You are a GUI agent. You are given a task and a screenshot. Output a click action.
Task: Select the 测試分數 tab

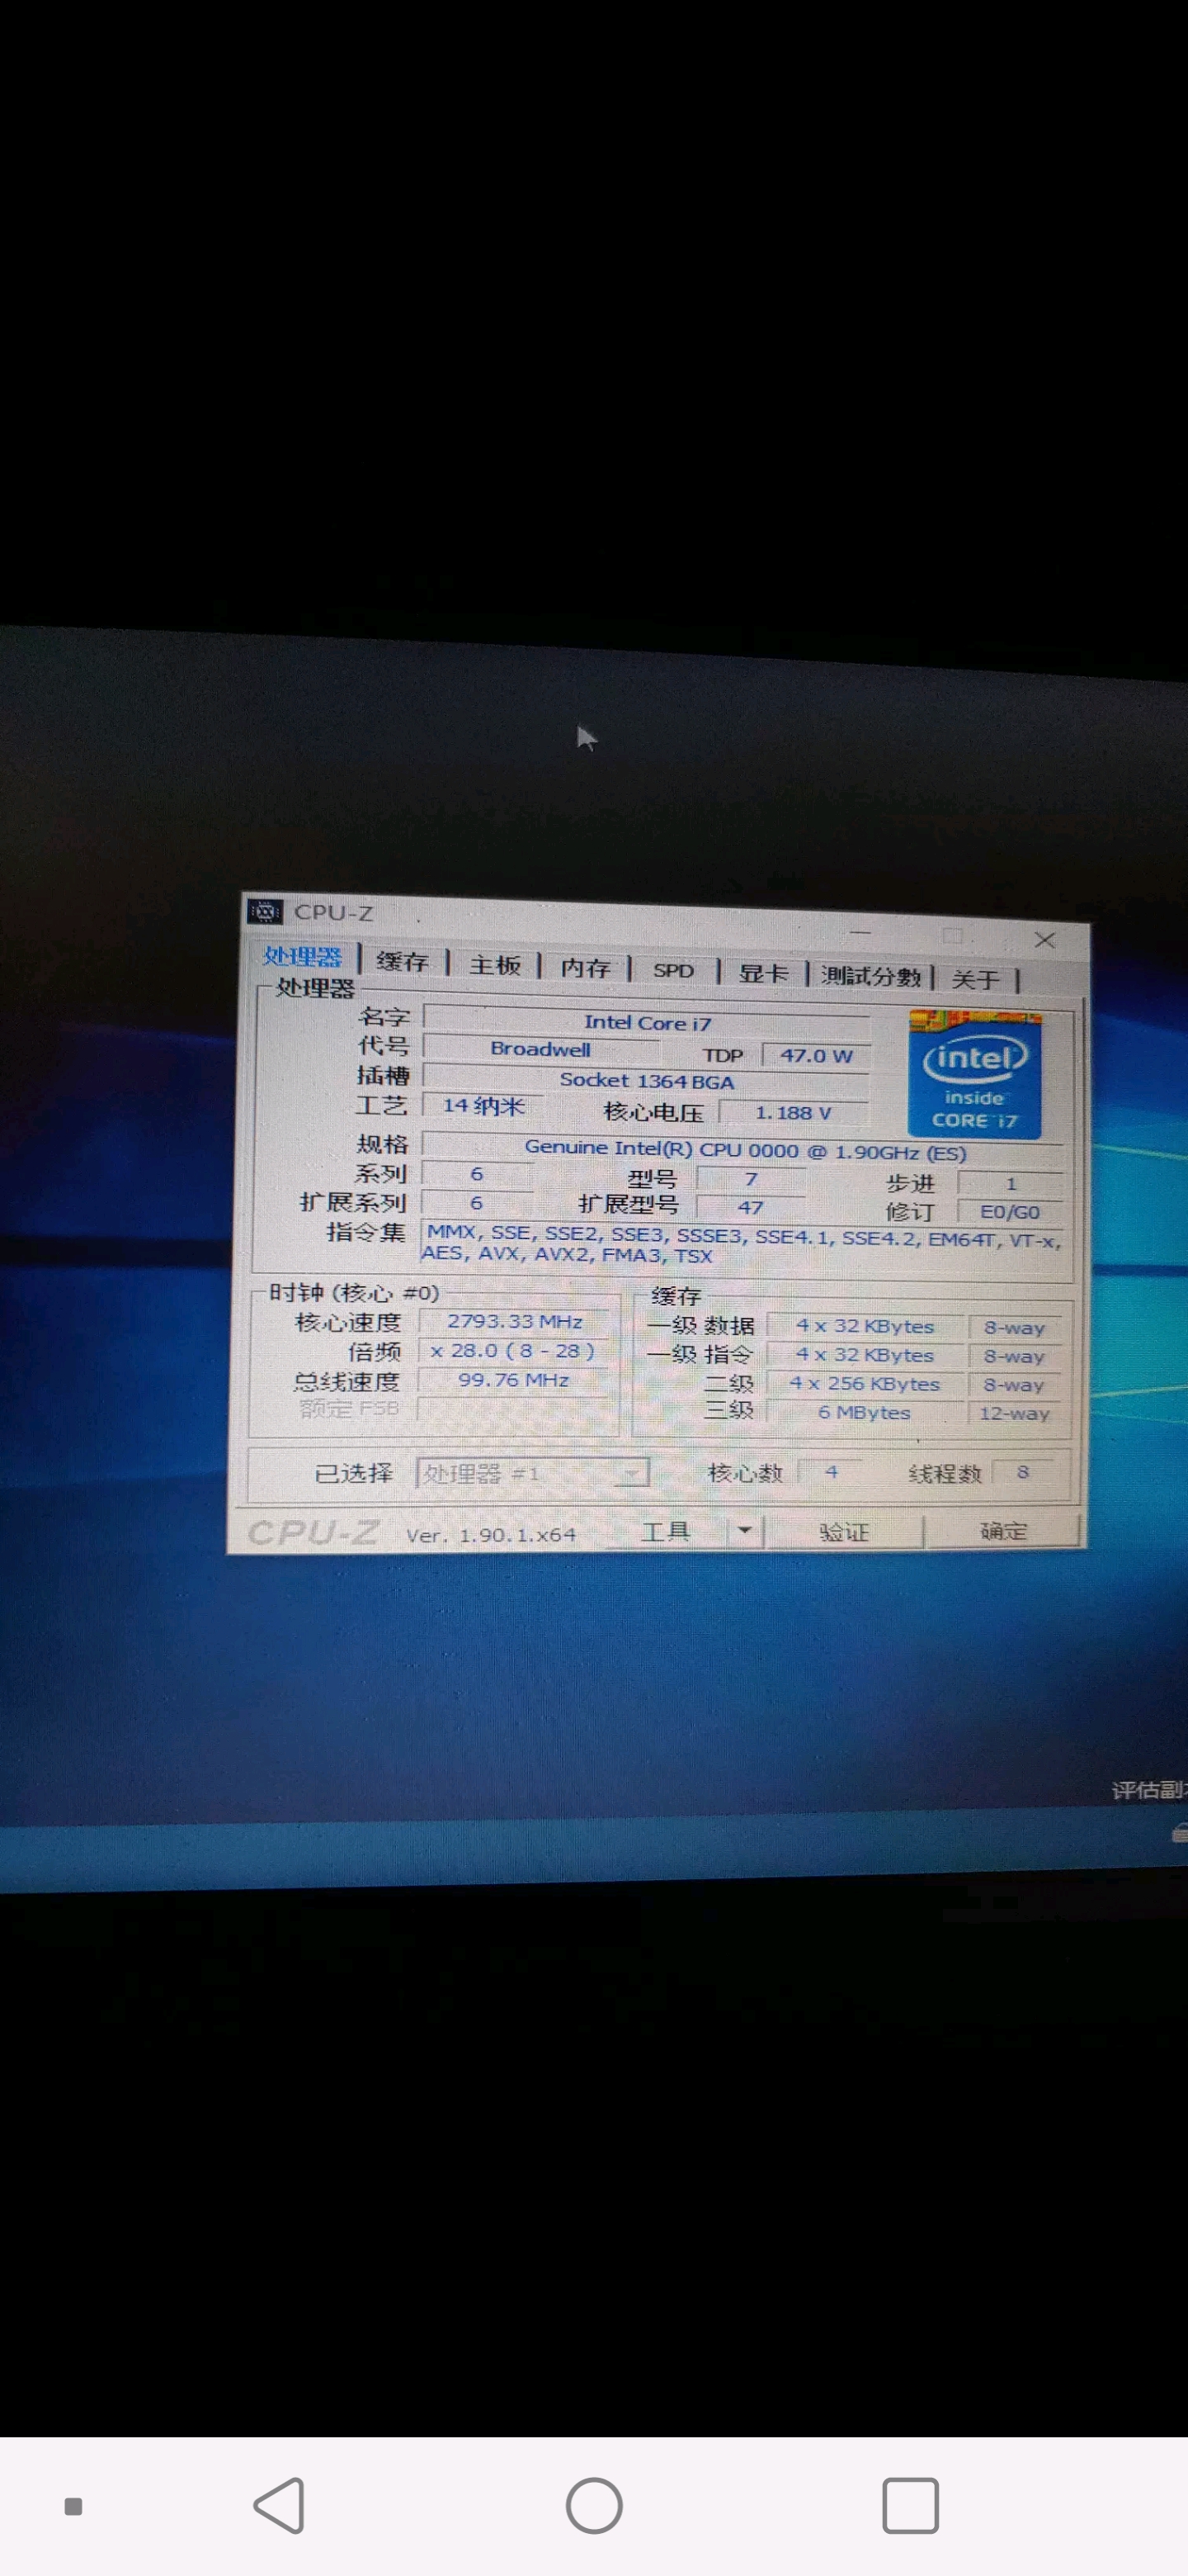point(870,977)
